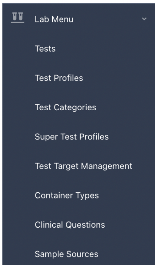Click the Lab Menu header label

pos(54,19)
